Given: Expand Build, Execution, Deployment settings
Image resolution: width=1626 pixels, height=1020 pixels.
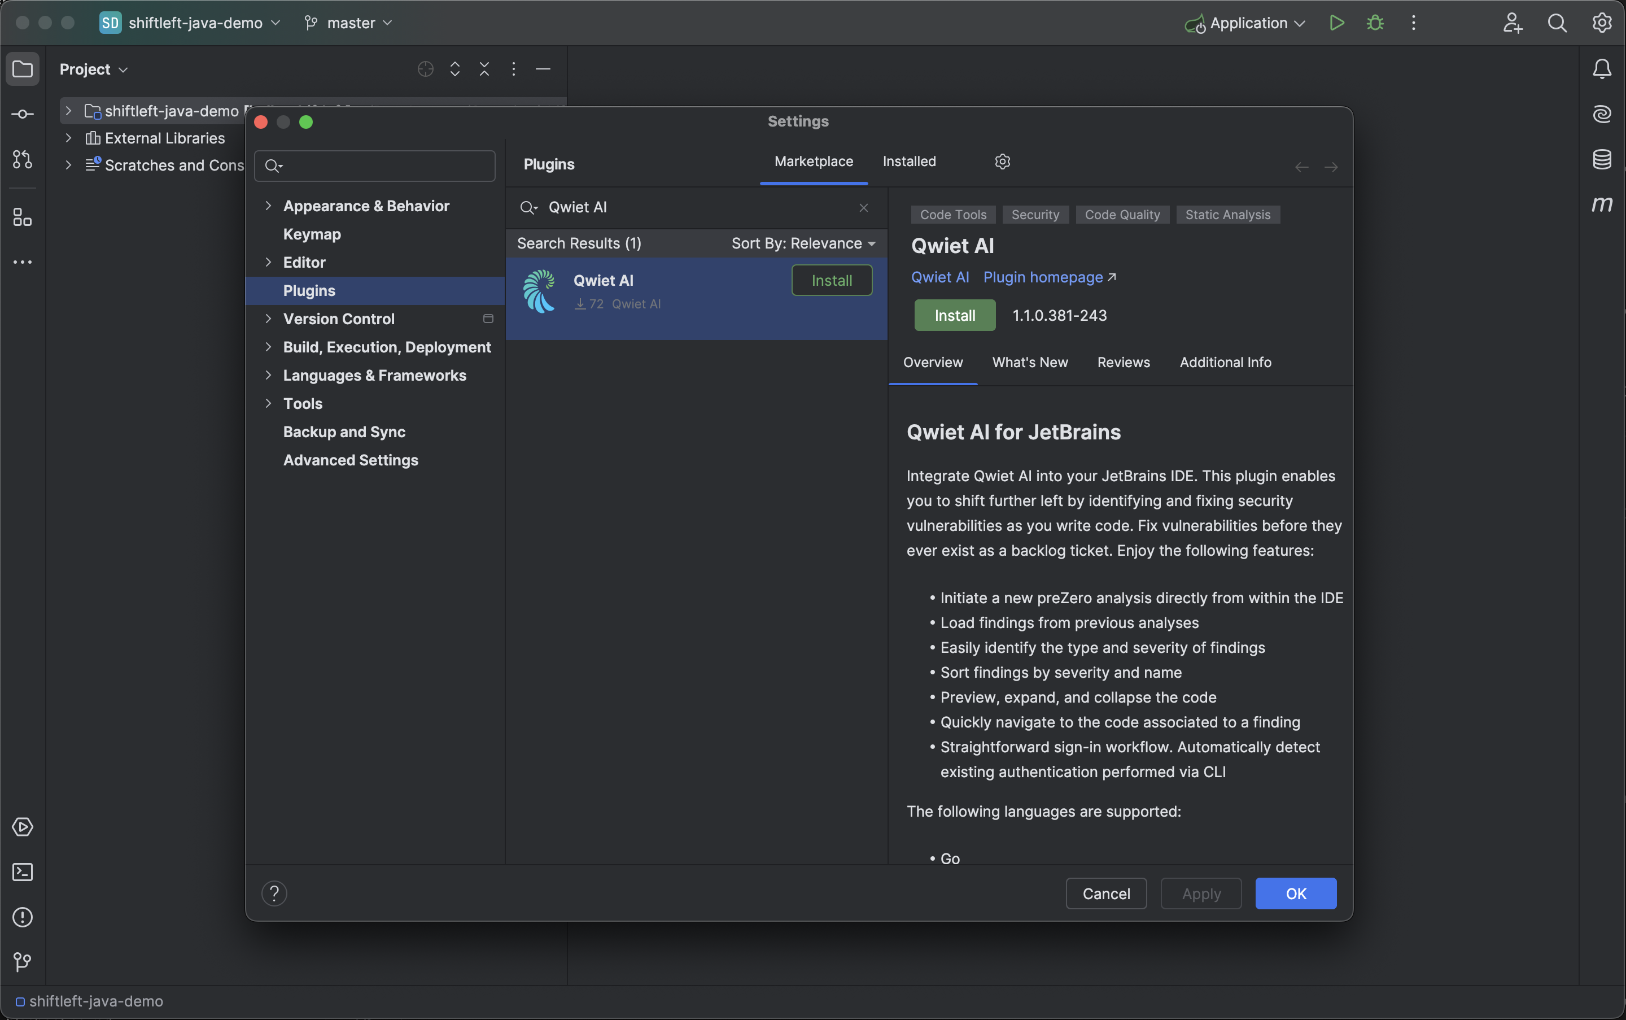Looking at the screenshot, I should tap(268, 347).
